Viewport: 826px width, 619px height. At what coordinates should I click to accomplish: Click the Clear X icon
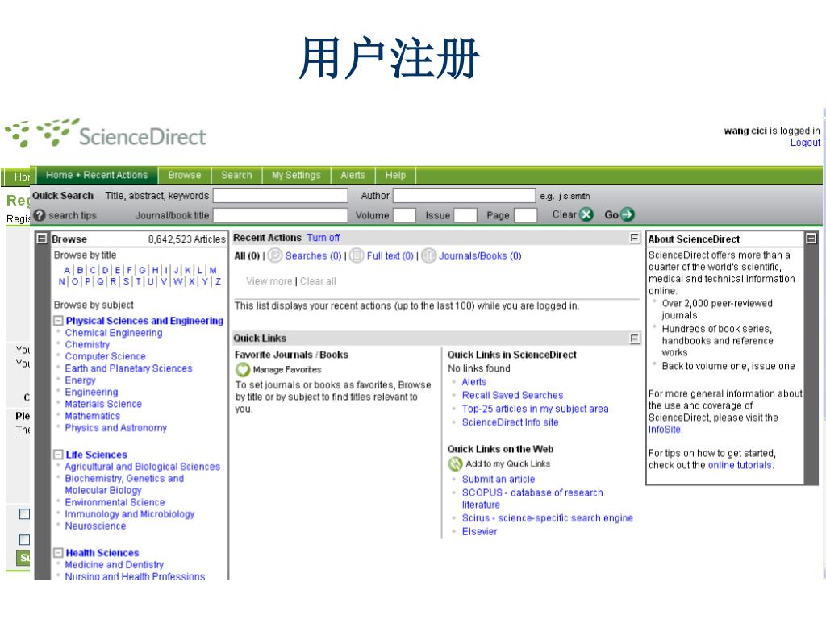586,214
